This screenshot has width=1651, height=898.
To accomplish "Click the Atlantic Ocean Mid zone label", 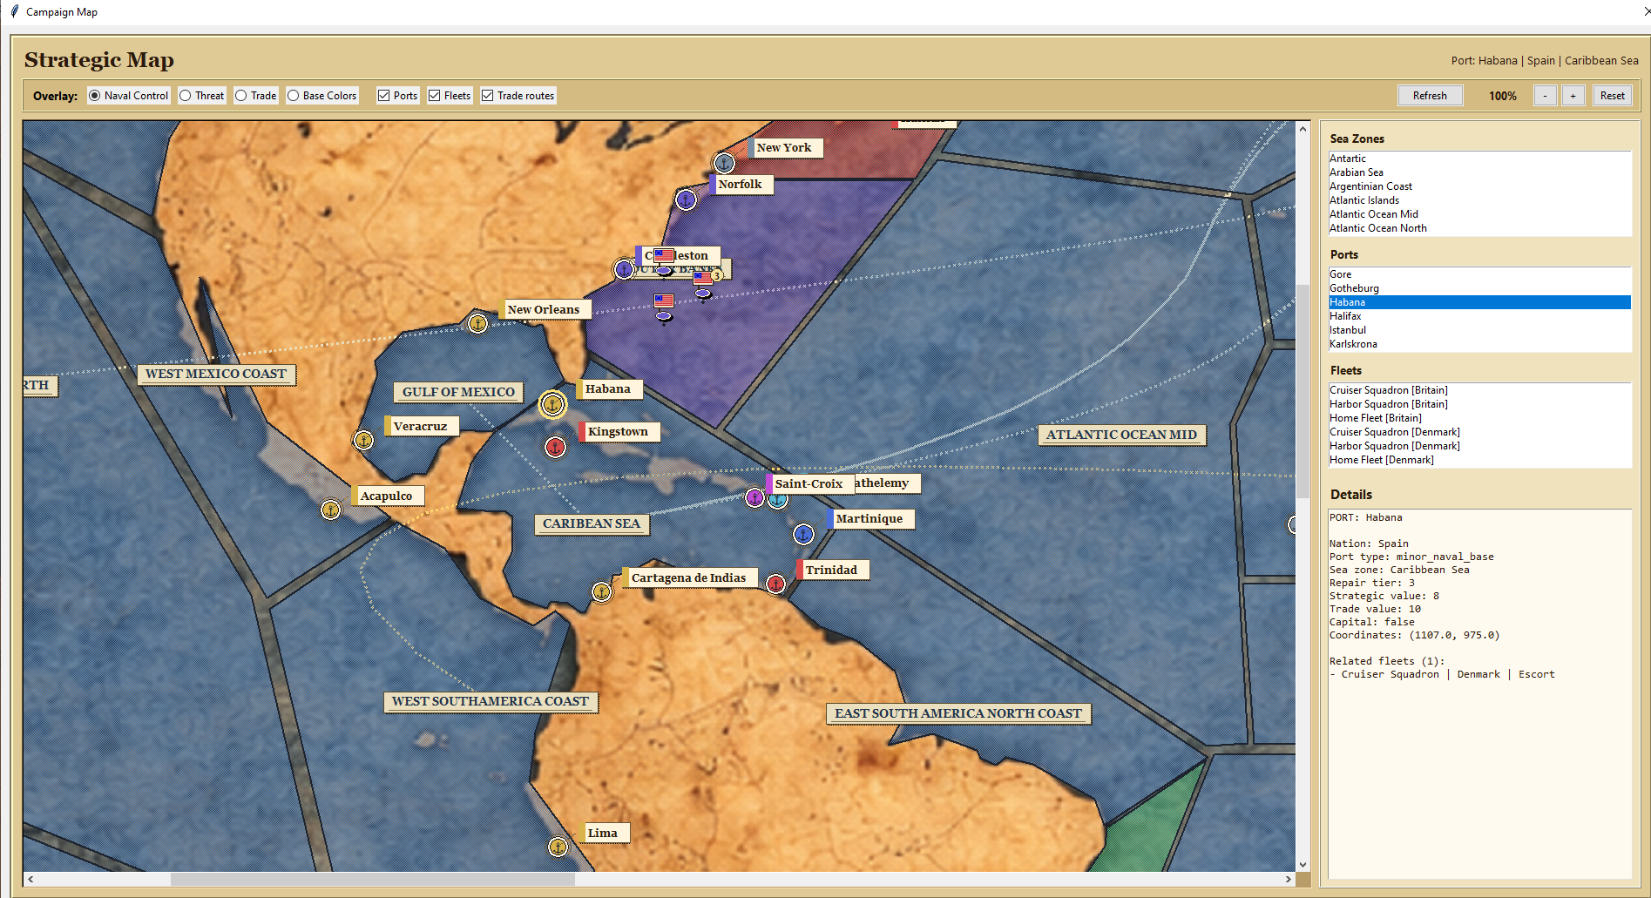I will (x=1121, y=435).
